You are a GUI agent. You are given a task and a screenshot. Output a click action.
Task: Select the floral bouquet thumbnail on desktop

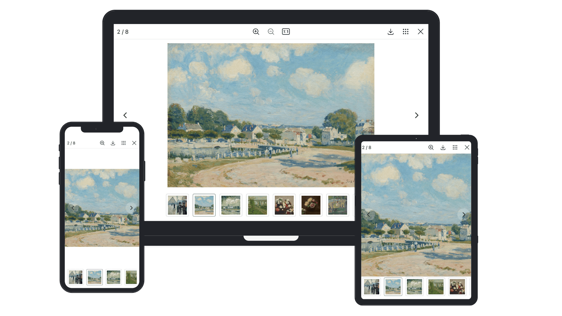click(x=283, y=205)
